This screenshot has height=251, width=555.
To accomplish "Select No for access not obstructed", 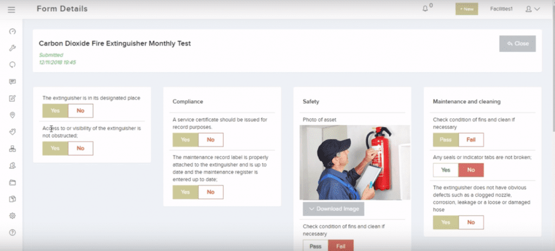I will (x=80, y=148).
